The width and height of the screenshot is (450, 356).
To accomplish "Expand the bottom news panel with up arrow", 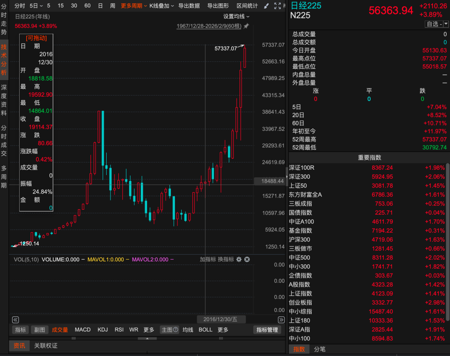I will [x=147, y=338].
